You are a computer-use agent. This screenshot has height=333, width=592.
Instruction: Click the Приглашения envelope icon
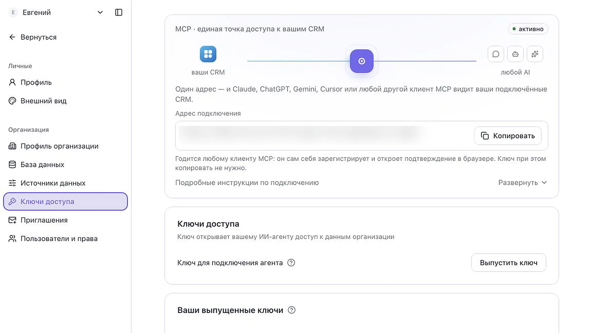tap(12, 220)
